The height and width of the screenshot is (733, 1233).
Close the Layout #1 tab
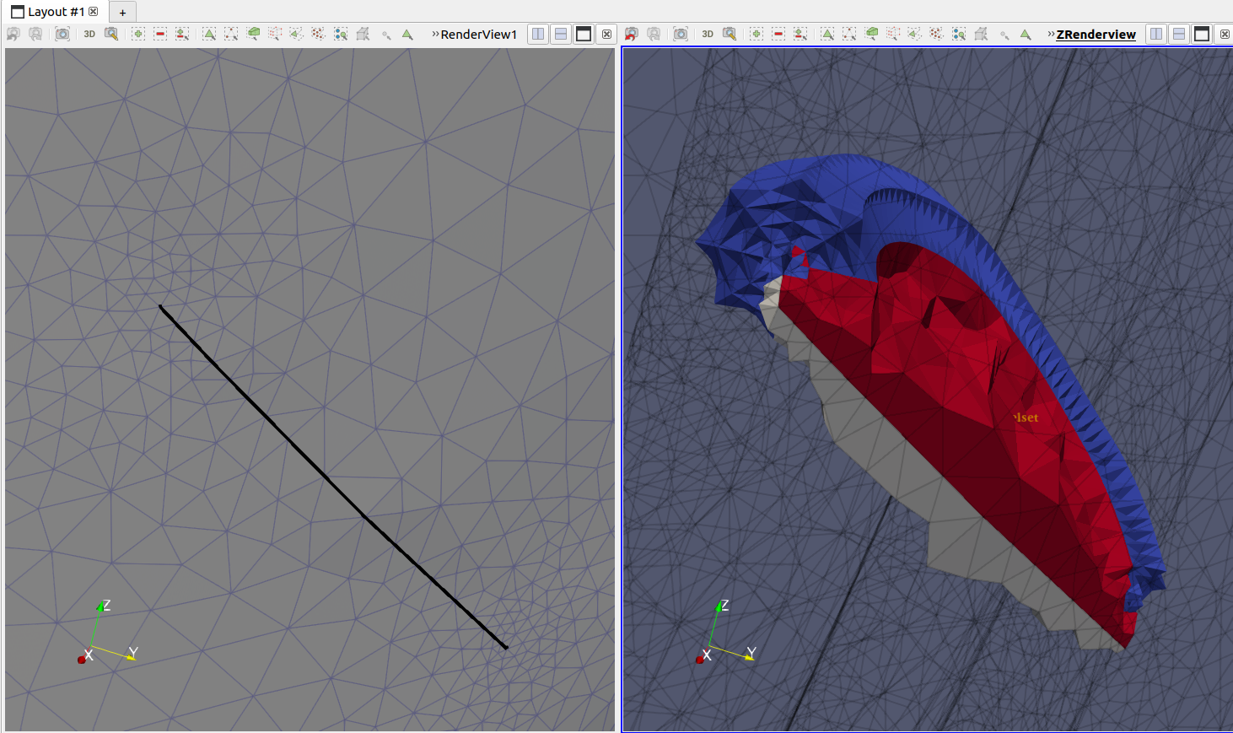click(x=94, y=11)
